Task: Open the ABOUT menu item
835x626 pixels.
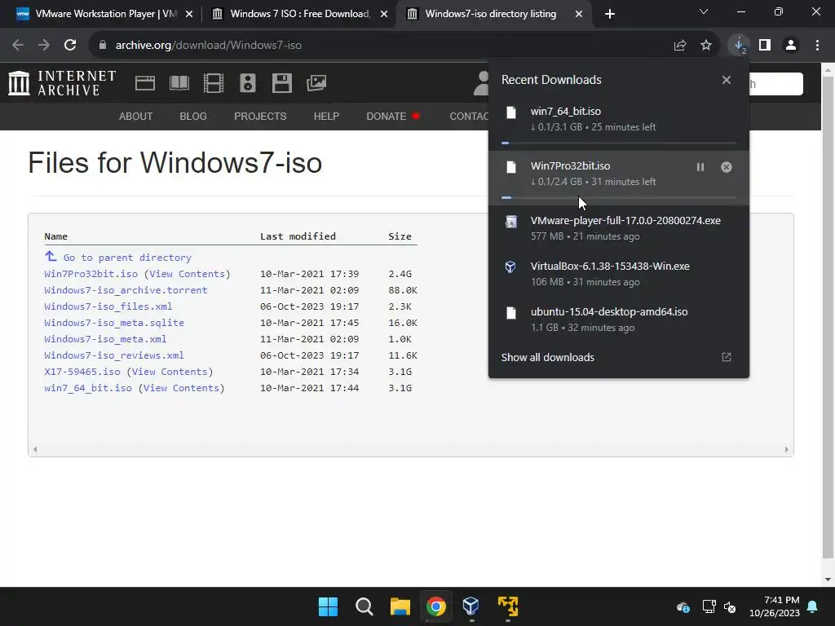Action: [136, 116]
